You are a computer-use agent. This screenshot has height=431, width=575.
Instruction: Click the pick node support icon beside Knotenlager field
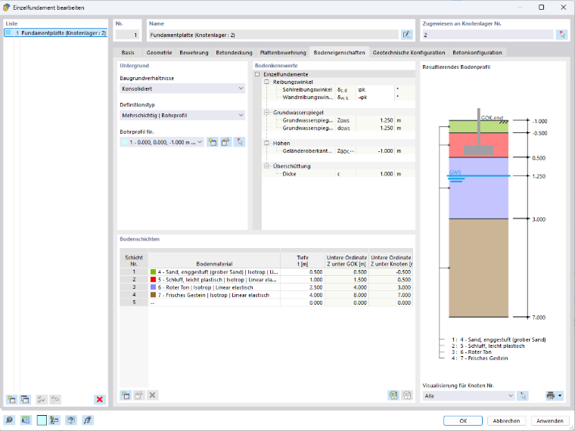tap(562, 35)
